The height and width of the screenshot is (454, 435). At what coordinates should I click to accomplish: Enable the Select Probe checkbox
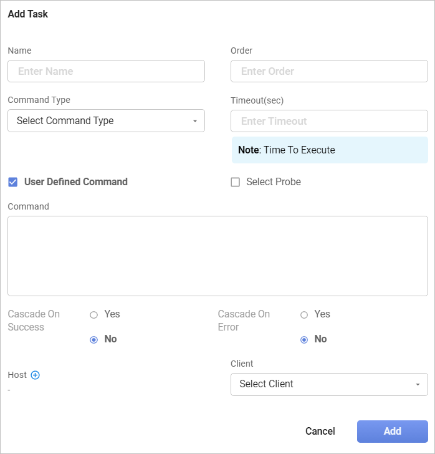(236, 182)
